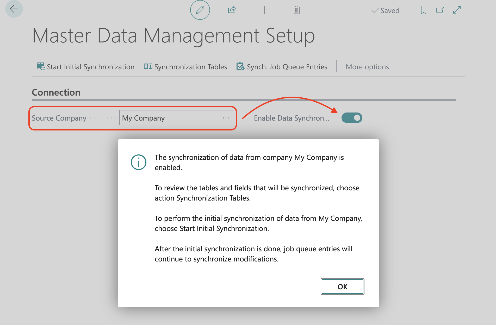The height and width of the screenshot is (325, 496).
Task: Click inside the My Company field
Action: 162,118
